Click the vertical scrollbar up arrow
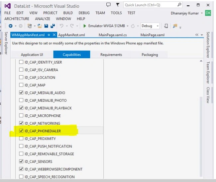216x182 pixels. pyautogui.click(x=201, y=61)
